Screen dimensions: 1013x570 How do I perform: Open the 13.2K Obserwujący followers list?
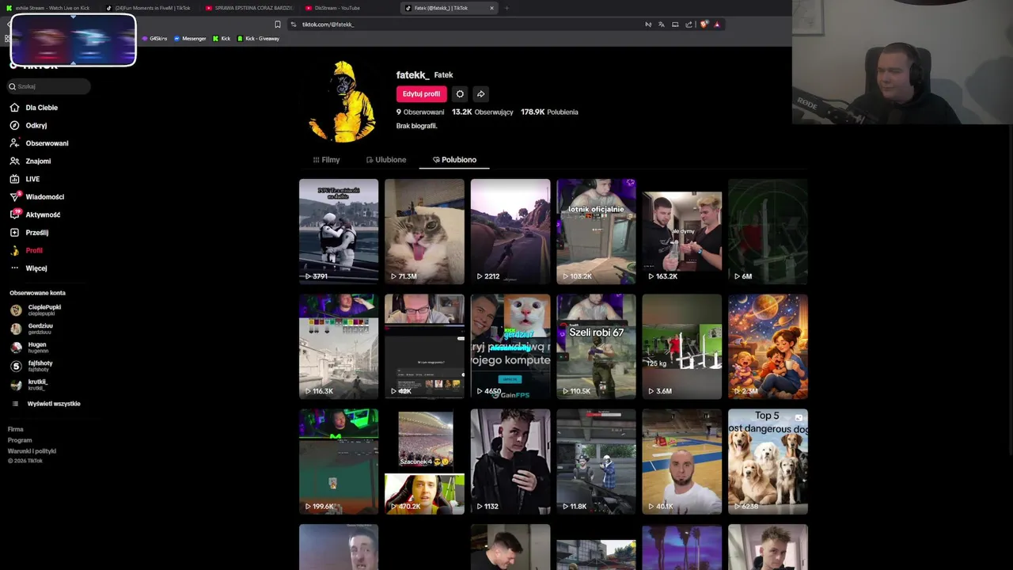pos(483,112)
